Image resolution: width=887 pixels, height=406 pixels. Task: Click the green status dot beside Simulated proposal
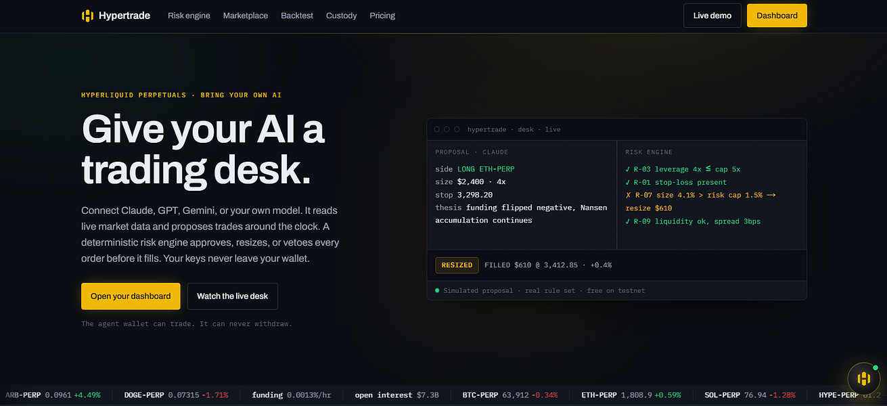[437, 290]
